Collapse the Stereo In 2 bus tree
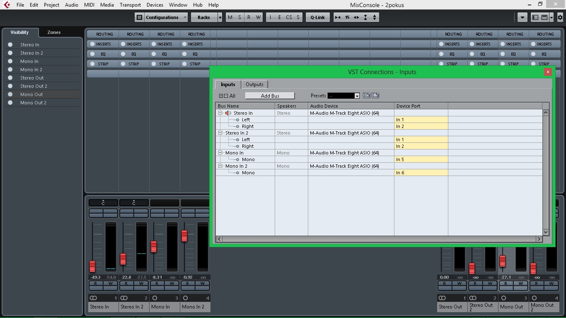 tap(220, 133)
